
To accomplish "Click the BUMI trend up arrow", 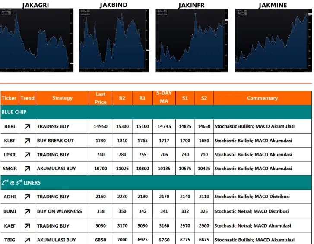I will [27, 211].
